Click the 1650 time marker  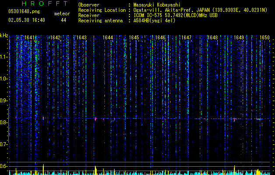point(265,38)
